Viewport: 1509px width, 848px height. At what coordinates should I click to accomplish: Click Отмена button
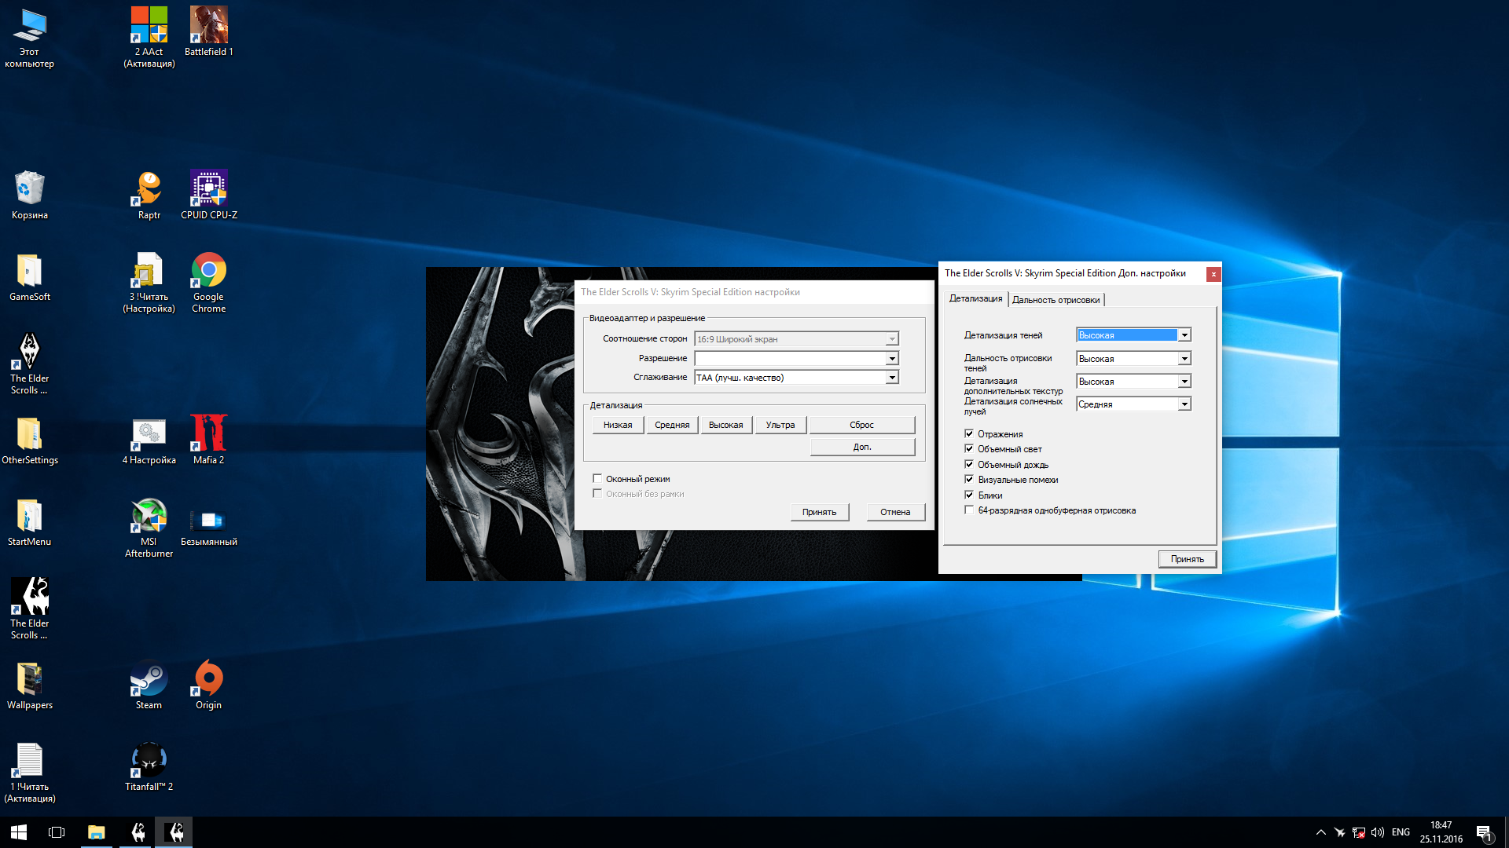click(x=895, y=512)
